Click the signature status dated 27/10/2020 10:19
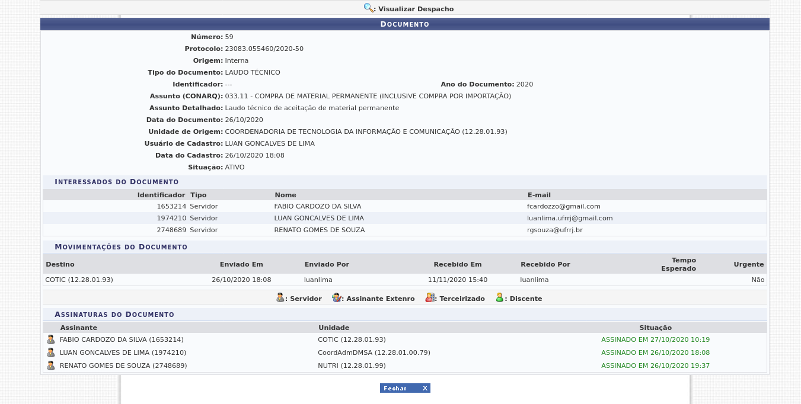Screen dimensions: 801x404 (x=655, y=340)
